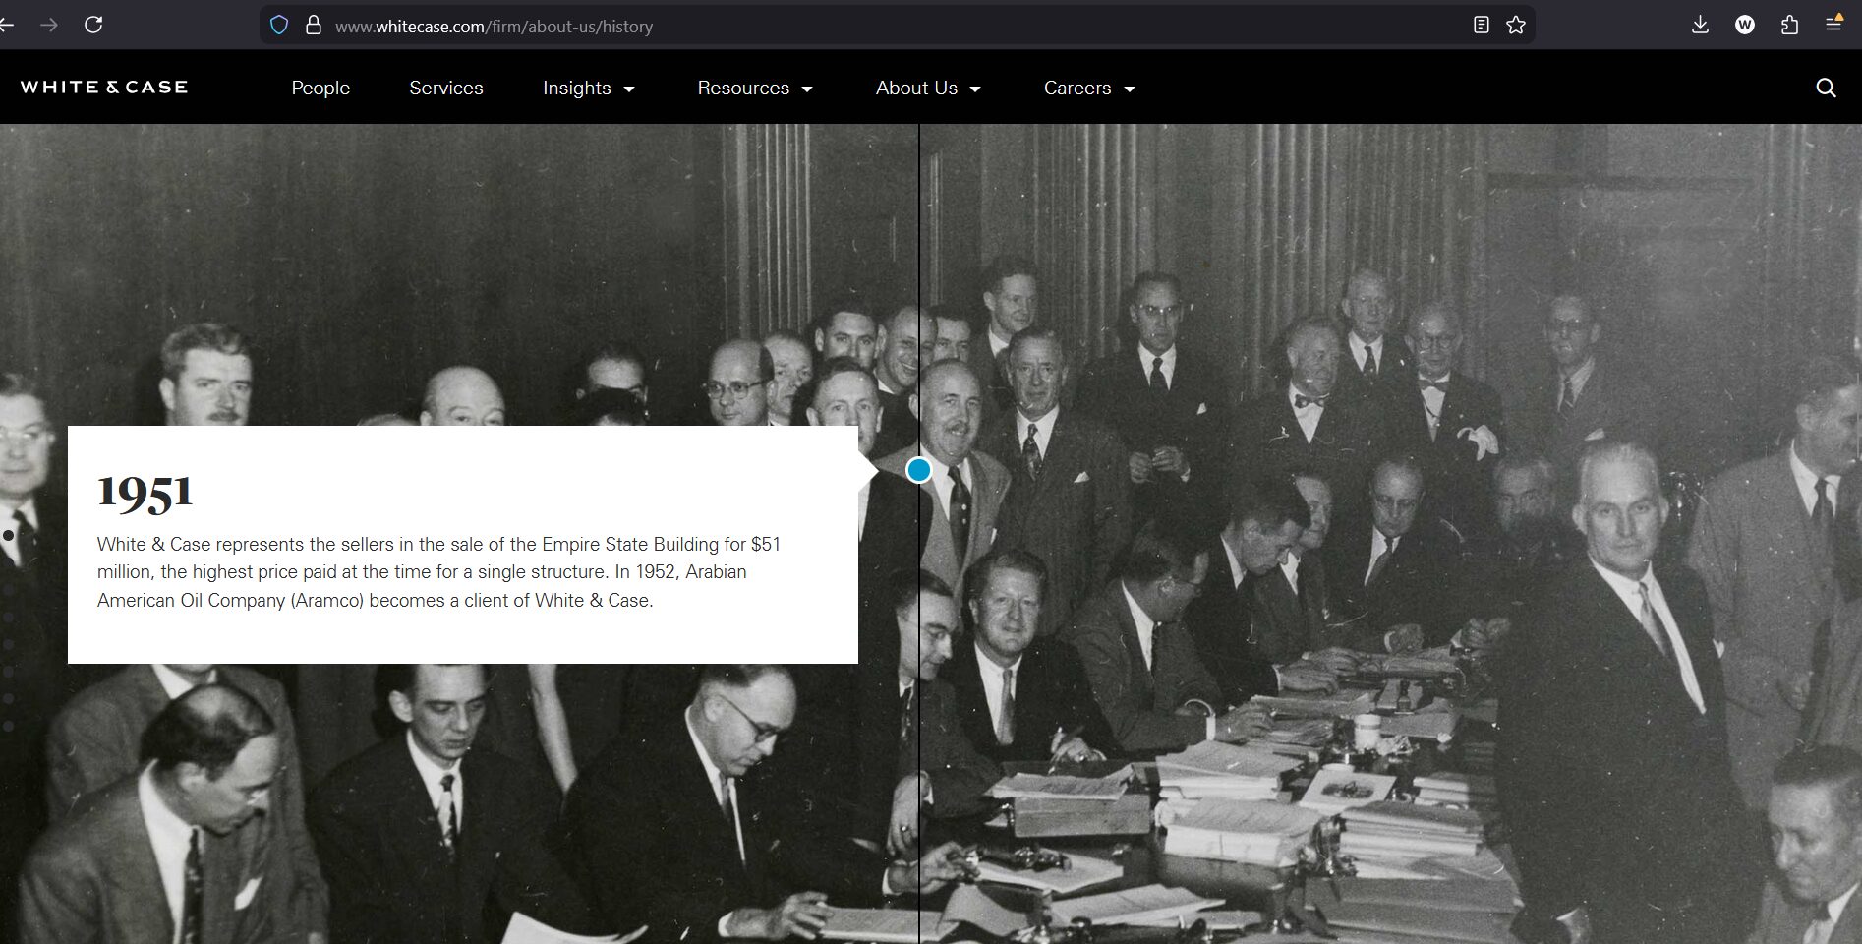This screenshot has width=1862, height=944.
Task: Click the White & Case logo
Action: click(104, 88)
